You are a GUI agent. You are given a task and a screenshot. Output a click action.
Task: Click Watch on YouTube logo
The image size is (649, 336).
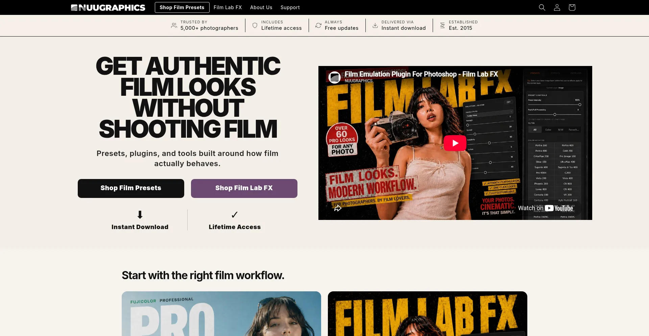546,208
